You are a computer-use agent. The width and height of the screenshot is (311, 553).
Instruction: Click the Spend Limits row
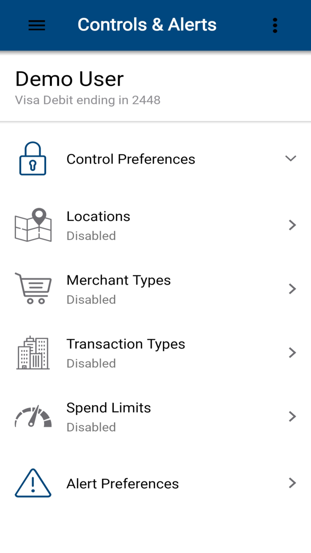(155, 417)
